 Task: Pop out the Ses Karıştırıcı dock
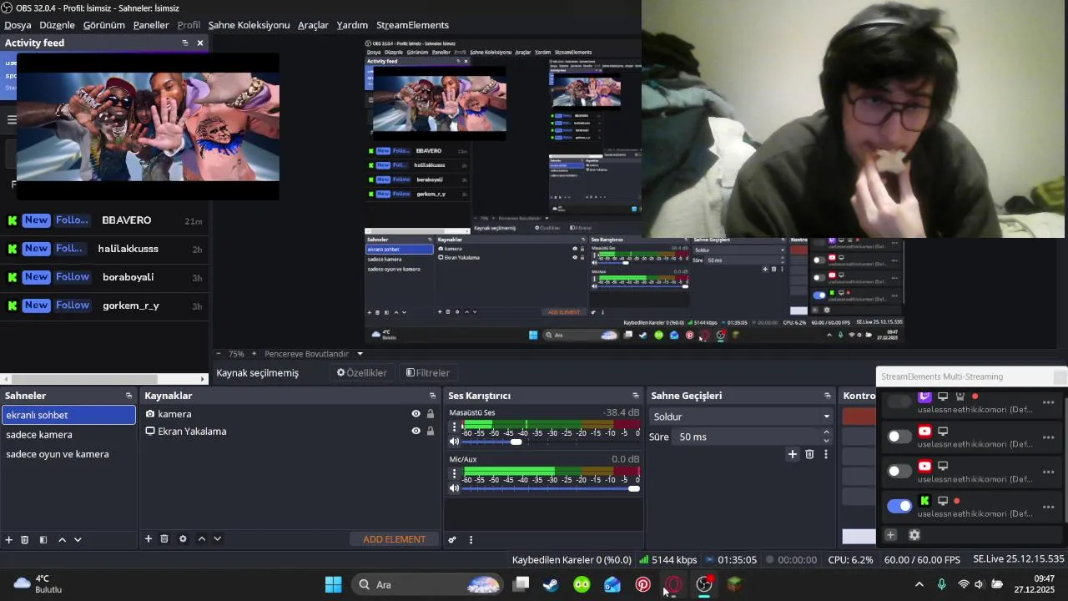point(636,396)
